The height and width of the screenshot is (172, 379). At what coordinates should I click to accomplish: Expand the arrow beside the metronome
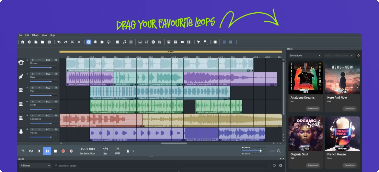pos(133,151)
